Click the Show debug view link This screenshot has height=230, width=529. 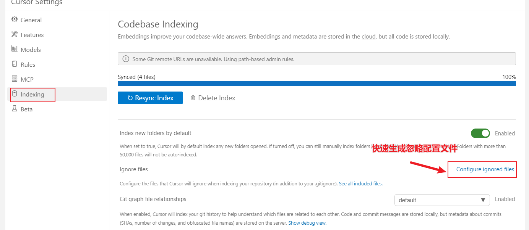tap(307, 223)
